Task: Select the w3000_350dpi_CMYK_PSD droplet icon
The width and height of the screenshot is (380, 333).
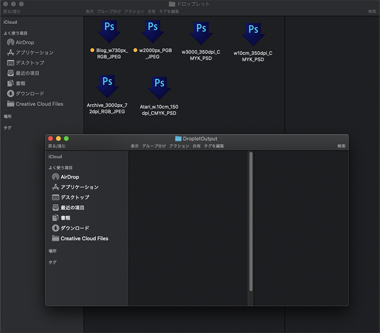Action: 201,33
